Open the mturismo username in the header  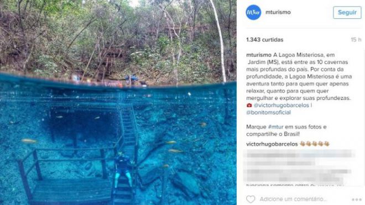click(x=278, y=12)
